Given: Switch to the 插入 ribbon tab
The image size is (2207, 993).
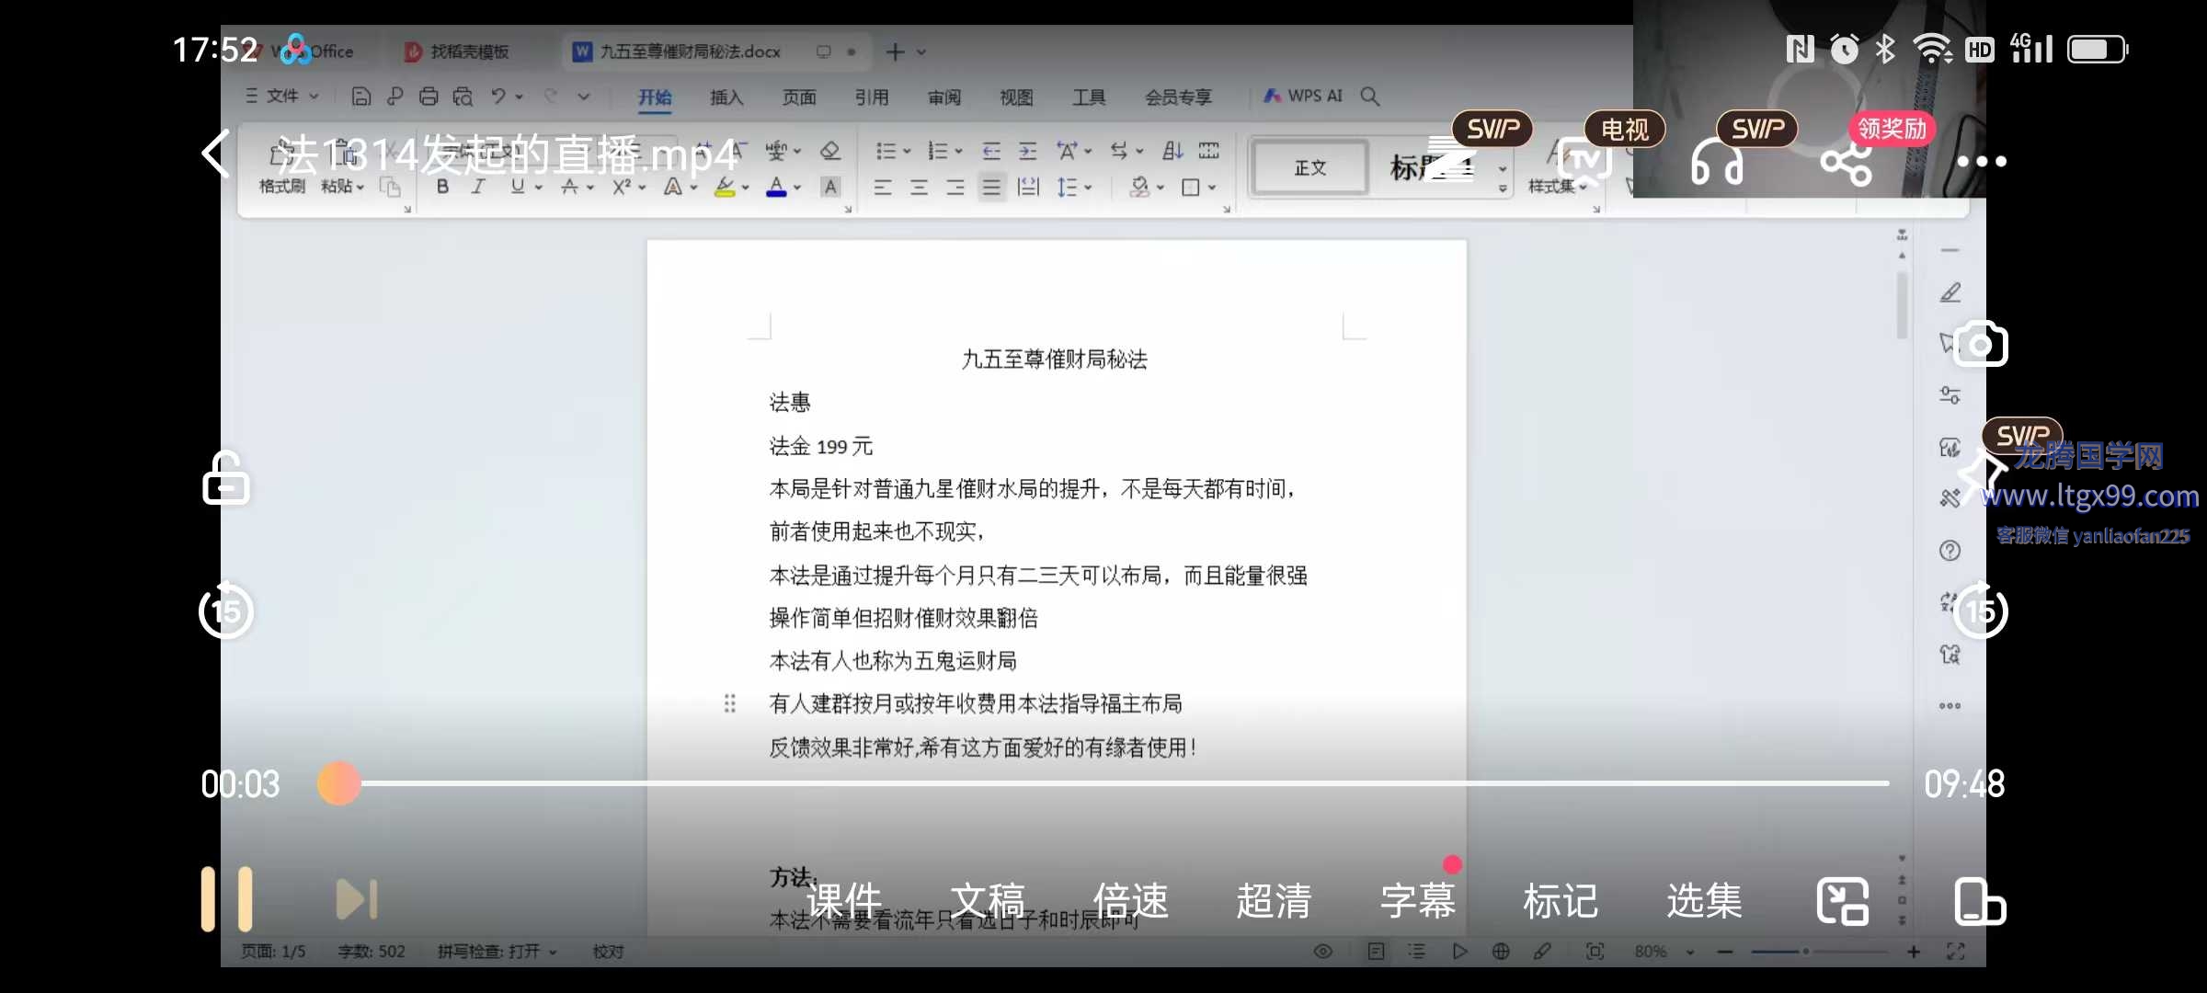Looking at the screenshot, I should pos(726,97).
